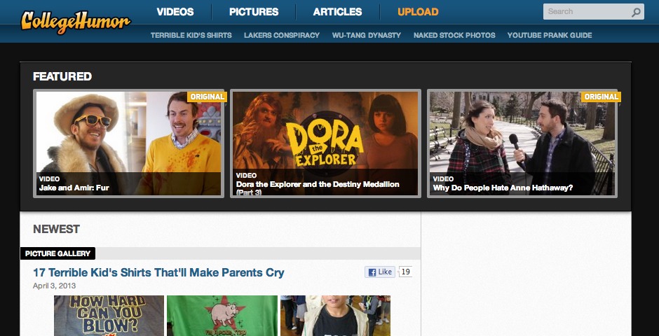Click the Facebook like count of 19

406,272
